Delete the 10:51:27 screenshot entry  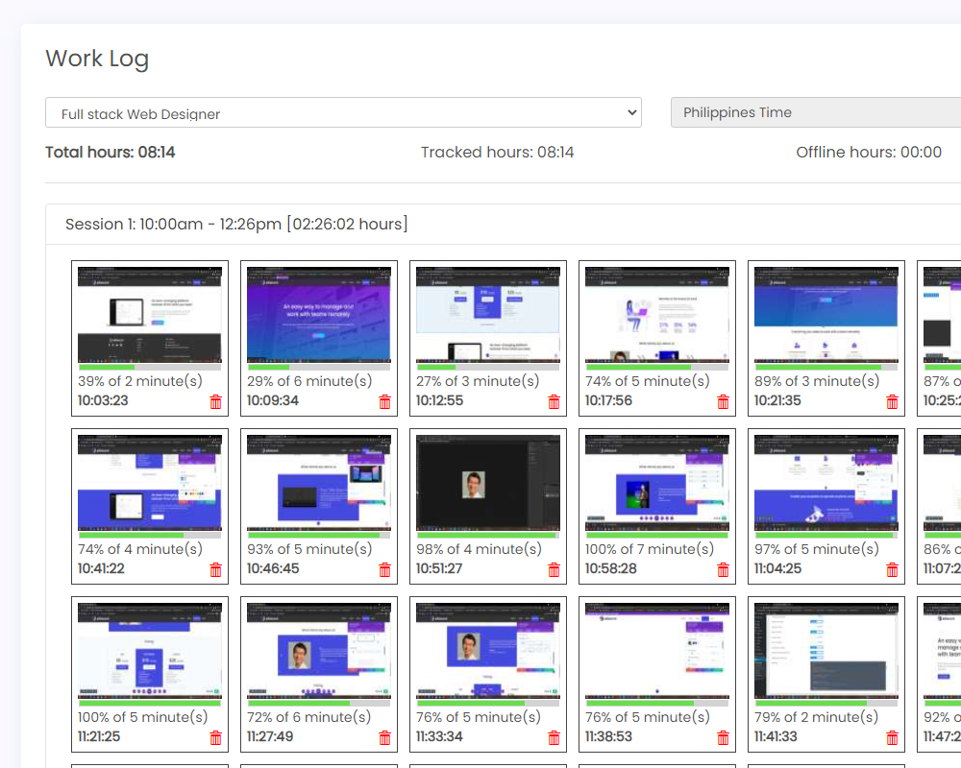[x=554, y=570]
